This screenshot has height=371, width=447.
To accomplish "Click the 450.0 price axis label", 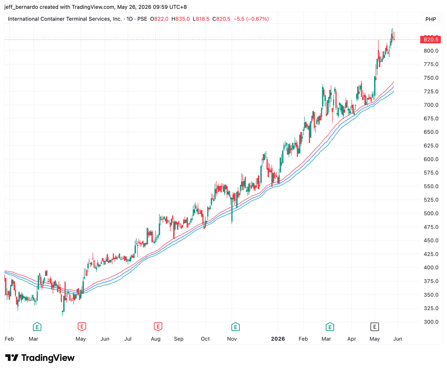I will coord(431,240).
